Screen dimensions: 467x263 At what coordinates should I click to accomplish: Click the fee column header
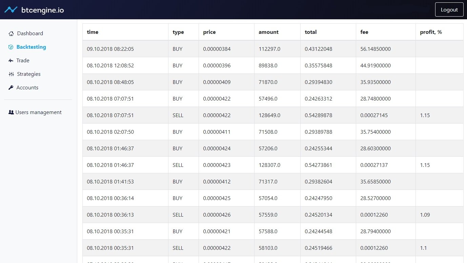click(x=364, y=32)
